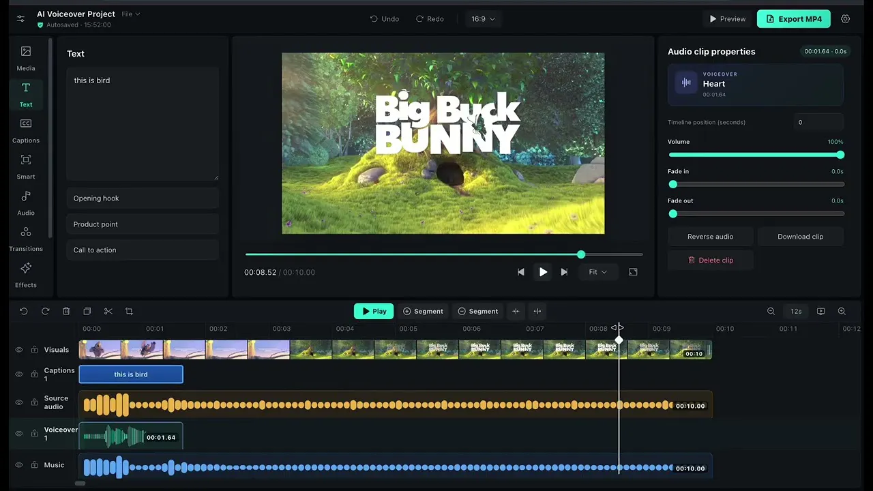Open the Audio panel
This screenshot has height=491, width=873.
coord(26,203)
